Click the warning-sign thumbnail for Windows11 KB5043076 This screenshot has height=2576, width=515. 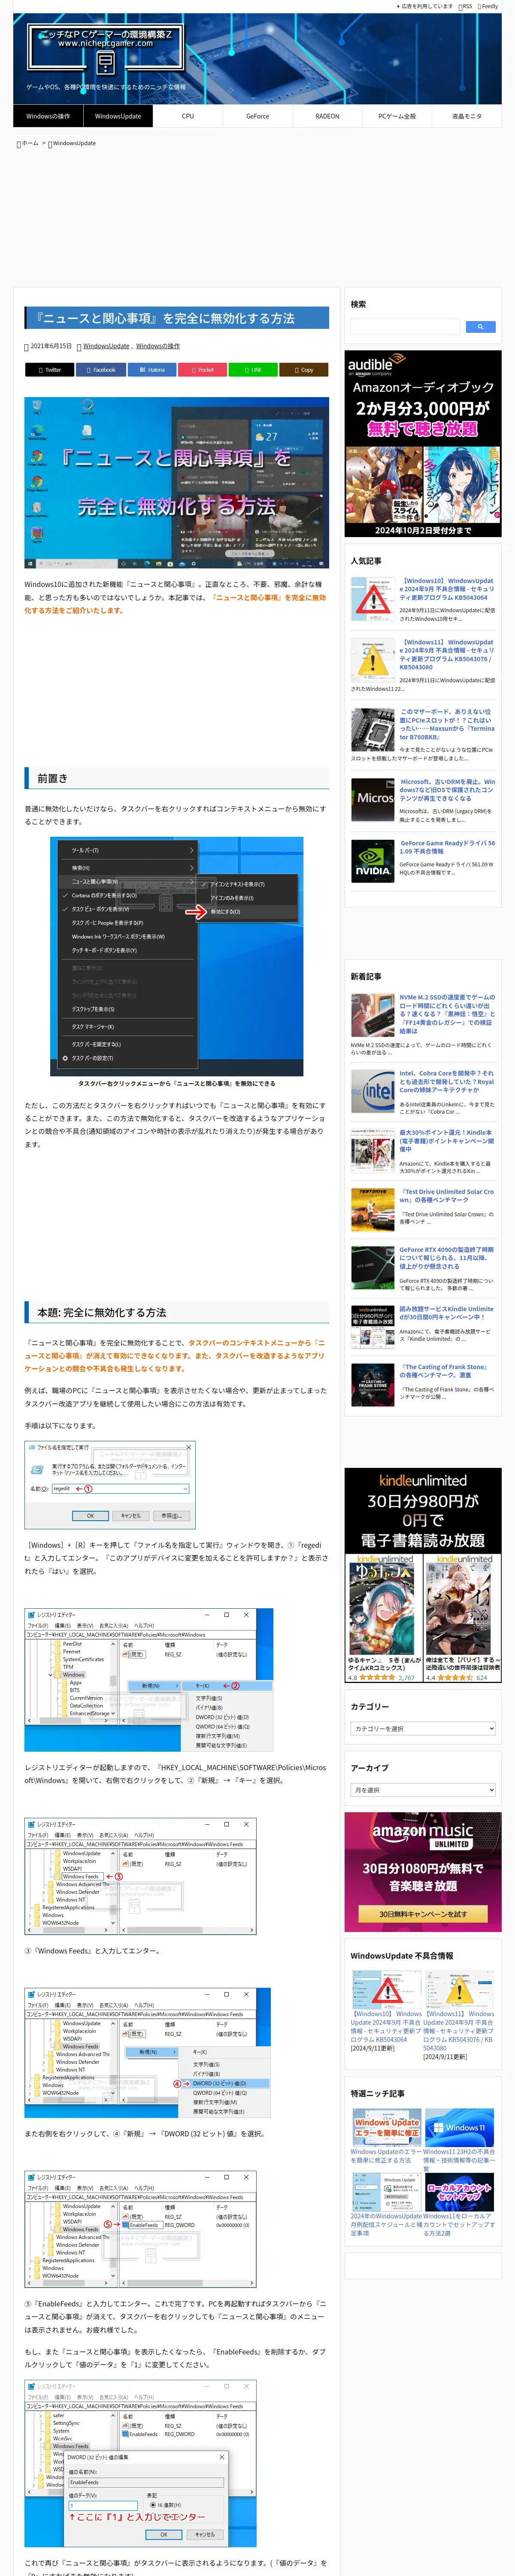coord(372,660)
